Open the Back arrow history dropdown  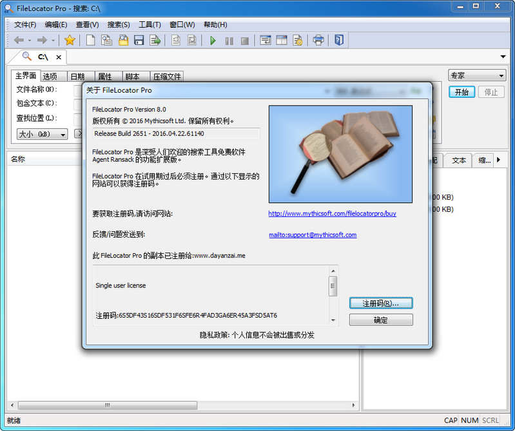click(x=30, y=41)
